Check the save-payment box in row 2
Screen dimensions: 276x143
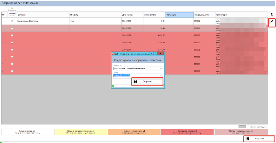click(12, 28)
